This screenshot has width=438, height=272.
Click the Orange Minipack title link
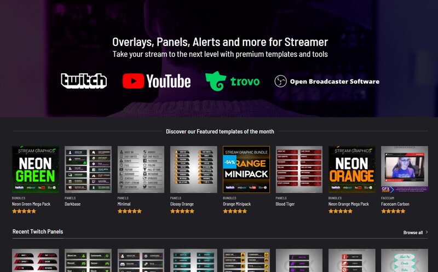point(237,204)
